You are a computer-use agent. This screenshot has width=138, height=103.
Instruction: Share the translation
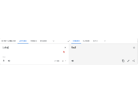(x=134, y=61)
